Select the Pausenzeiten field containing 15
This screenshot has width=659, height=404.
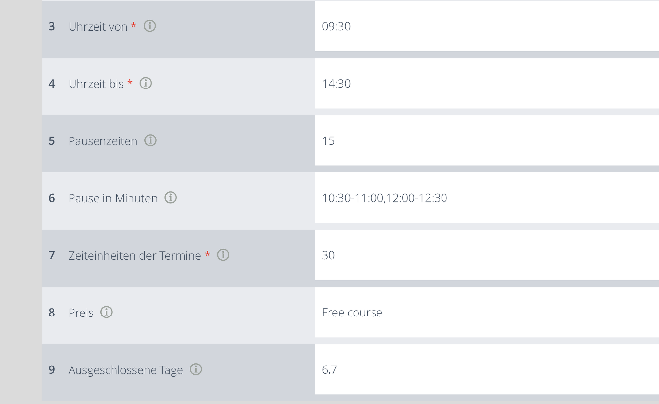[x=487, y=140]
